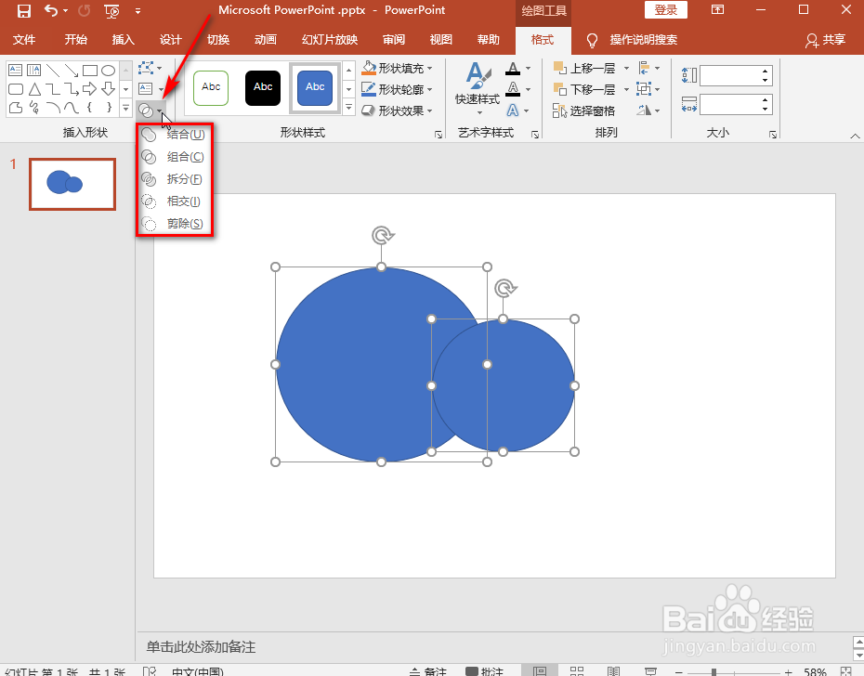Open the 设计 (Design) ribbon tab
This screenshot has height=676, width=864.
170,40
